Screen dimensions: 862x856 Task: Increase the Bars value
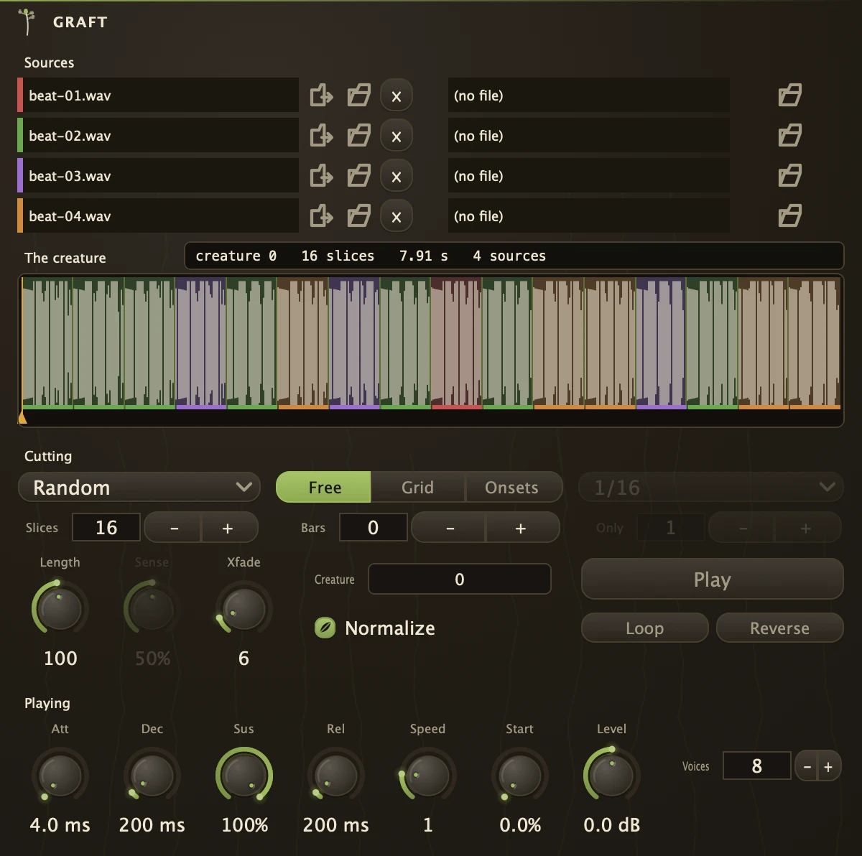point(522,528)
